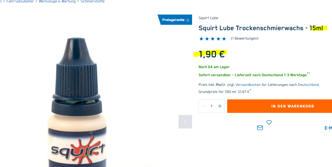Viewport: 332px width, 167px height.
Task: Increase quantity with plus icon
Action: point(220,106)
